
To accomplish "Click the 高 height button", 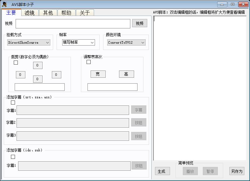I will pos(126,74).
